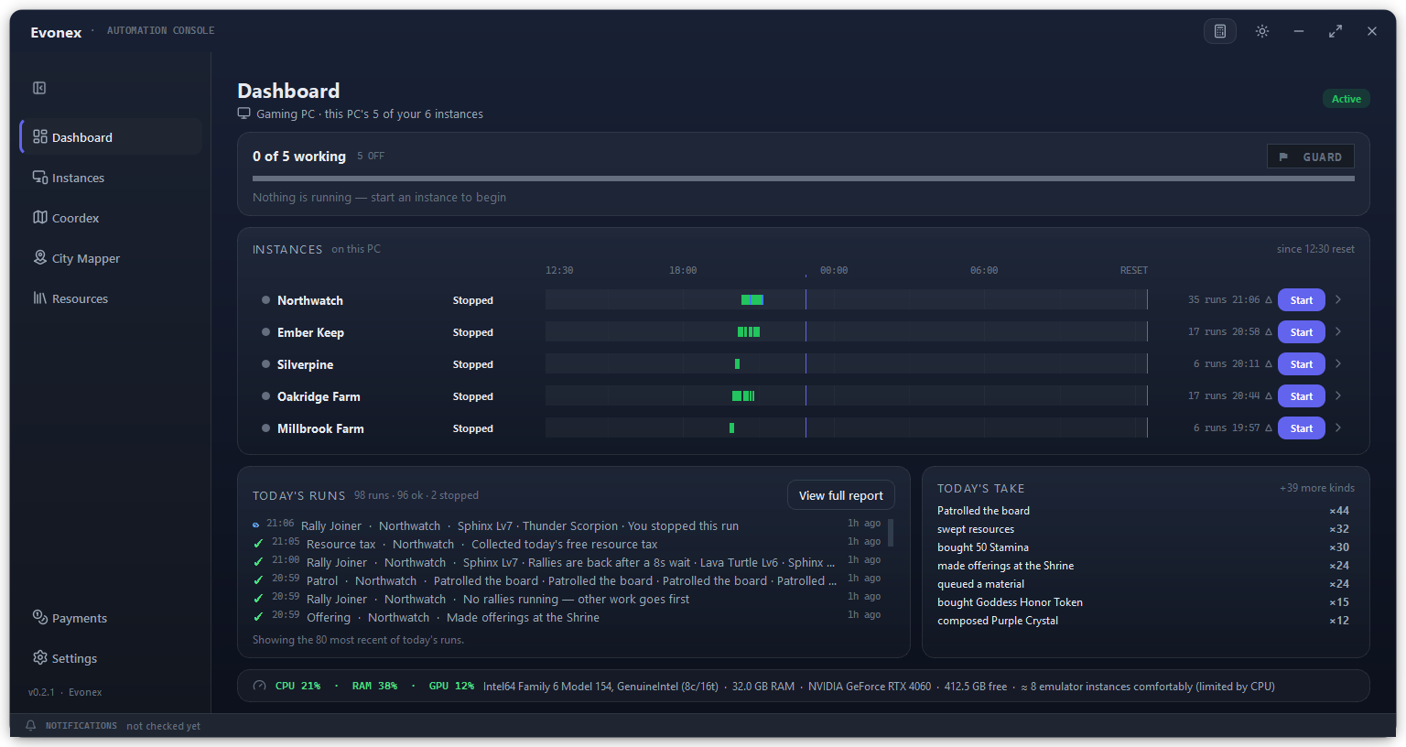Expand the Oakridge Farm instance chevron

point(1338,395)
